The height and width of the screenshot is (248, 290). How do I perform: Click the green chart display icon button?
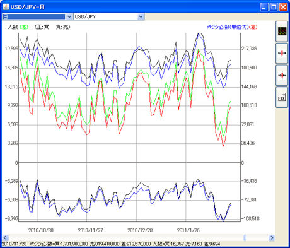pyautogui.click(x=282, y=32)
